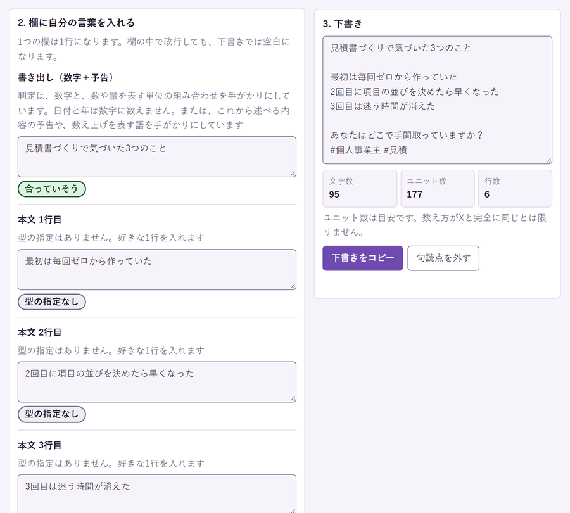The image size is (570, 513).
Task: Grab the resize handle of 下書き textarea
Action: click(548, 160)
